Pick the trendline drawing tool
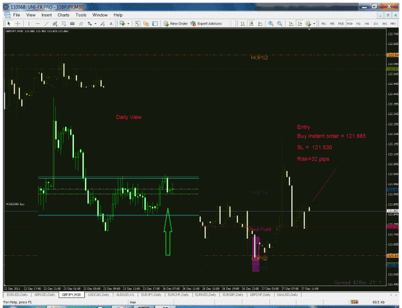Viewport: 402px width, 308px height. (x=46, y=24)
